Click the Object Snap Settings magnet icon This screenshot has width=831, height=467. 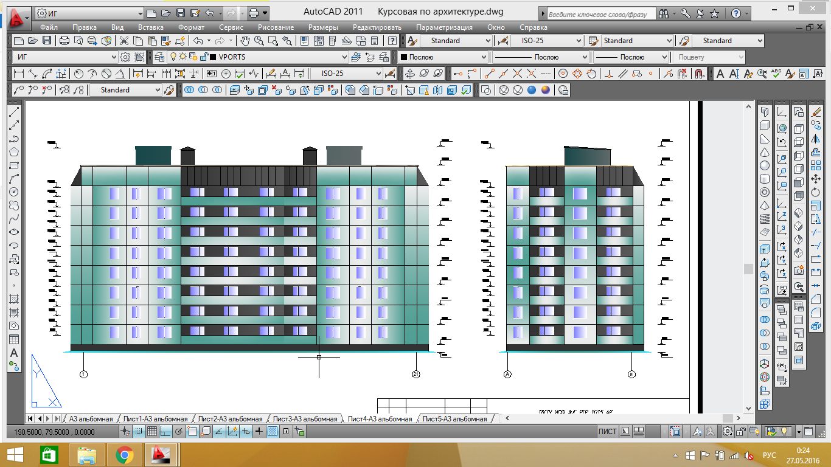[x=700, y=74]
